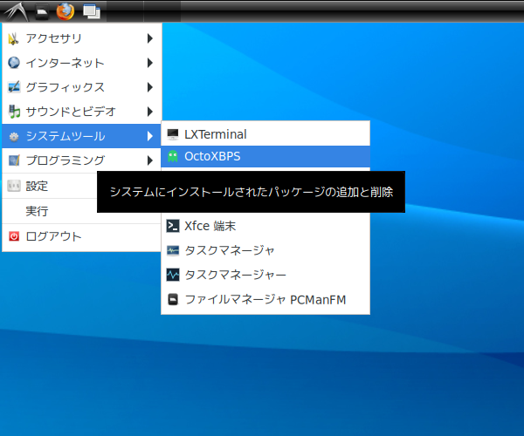
Task: Expand the インターネット submenu arrow
Action: [x=150, y=63]
